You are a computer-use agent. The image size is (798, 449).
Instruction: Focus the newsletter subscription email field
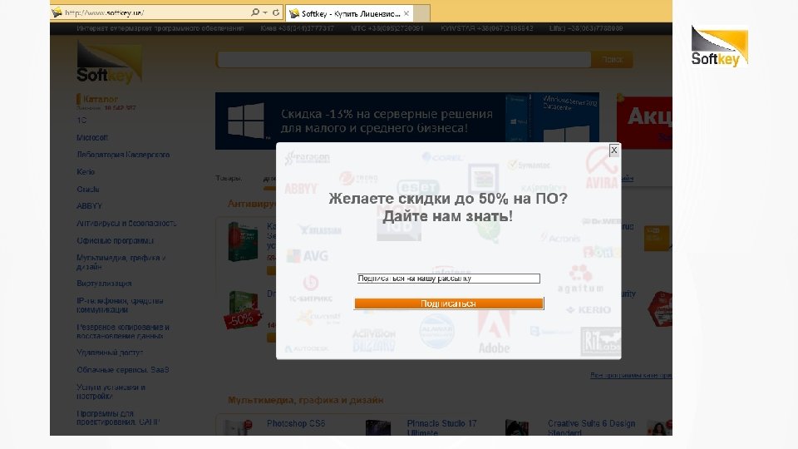(x=448, y=279)
